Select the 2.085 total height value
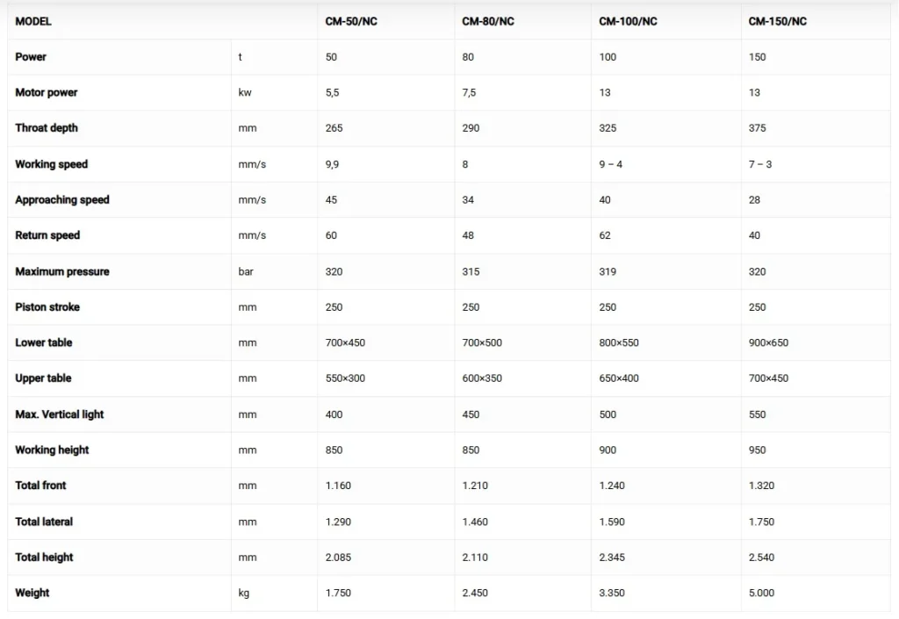 click(338, 558)
